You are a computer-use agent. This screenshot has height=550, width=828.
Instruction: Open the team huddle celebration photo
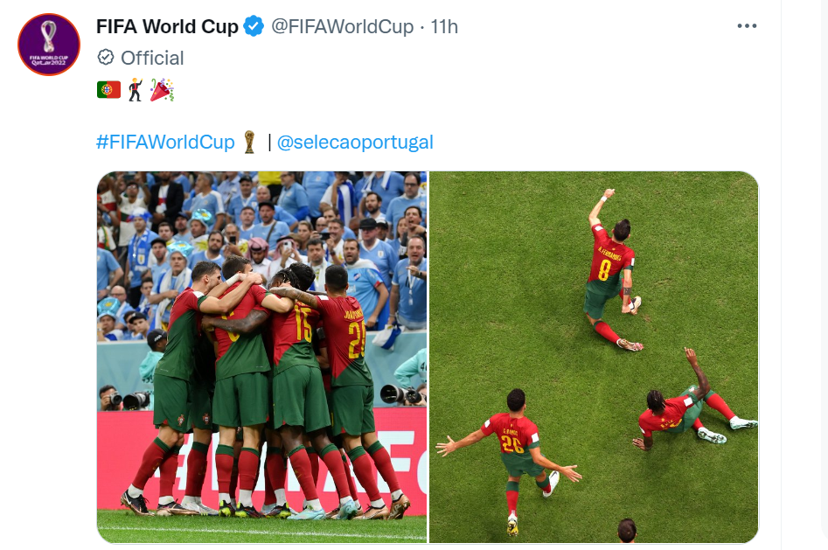pos(262,357)
